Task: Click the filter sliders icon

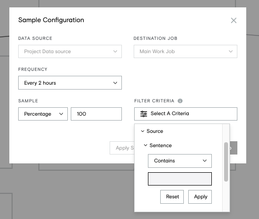Action: click(x=144, y=114)
